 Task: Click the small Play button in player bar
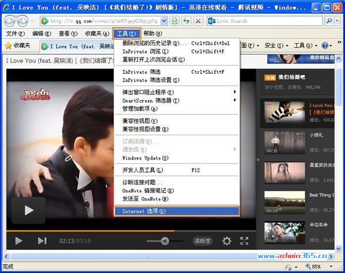point(19,241)
